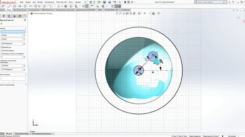Image resolution: width=245 pixels, height=137 pixels.
Task: Click Zoom to Fit magnifier icon
Action: point(117,14)
